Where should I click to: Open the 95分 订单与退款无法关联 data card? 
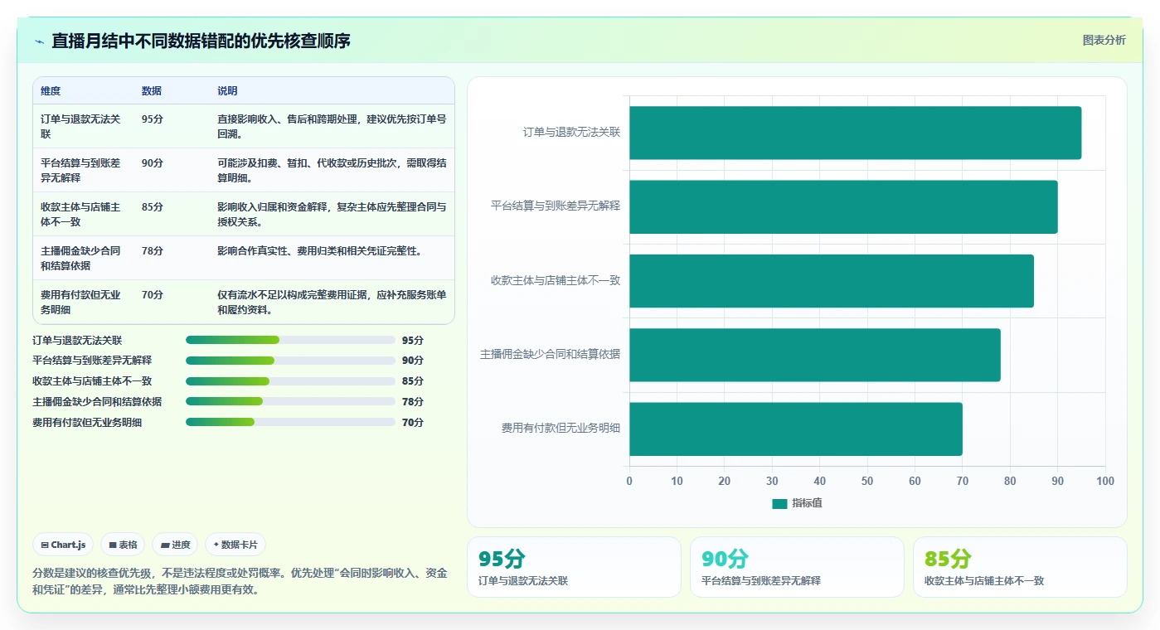point(574,567)
